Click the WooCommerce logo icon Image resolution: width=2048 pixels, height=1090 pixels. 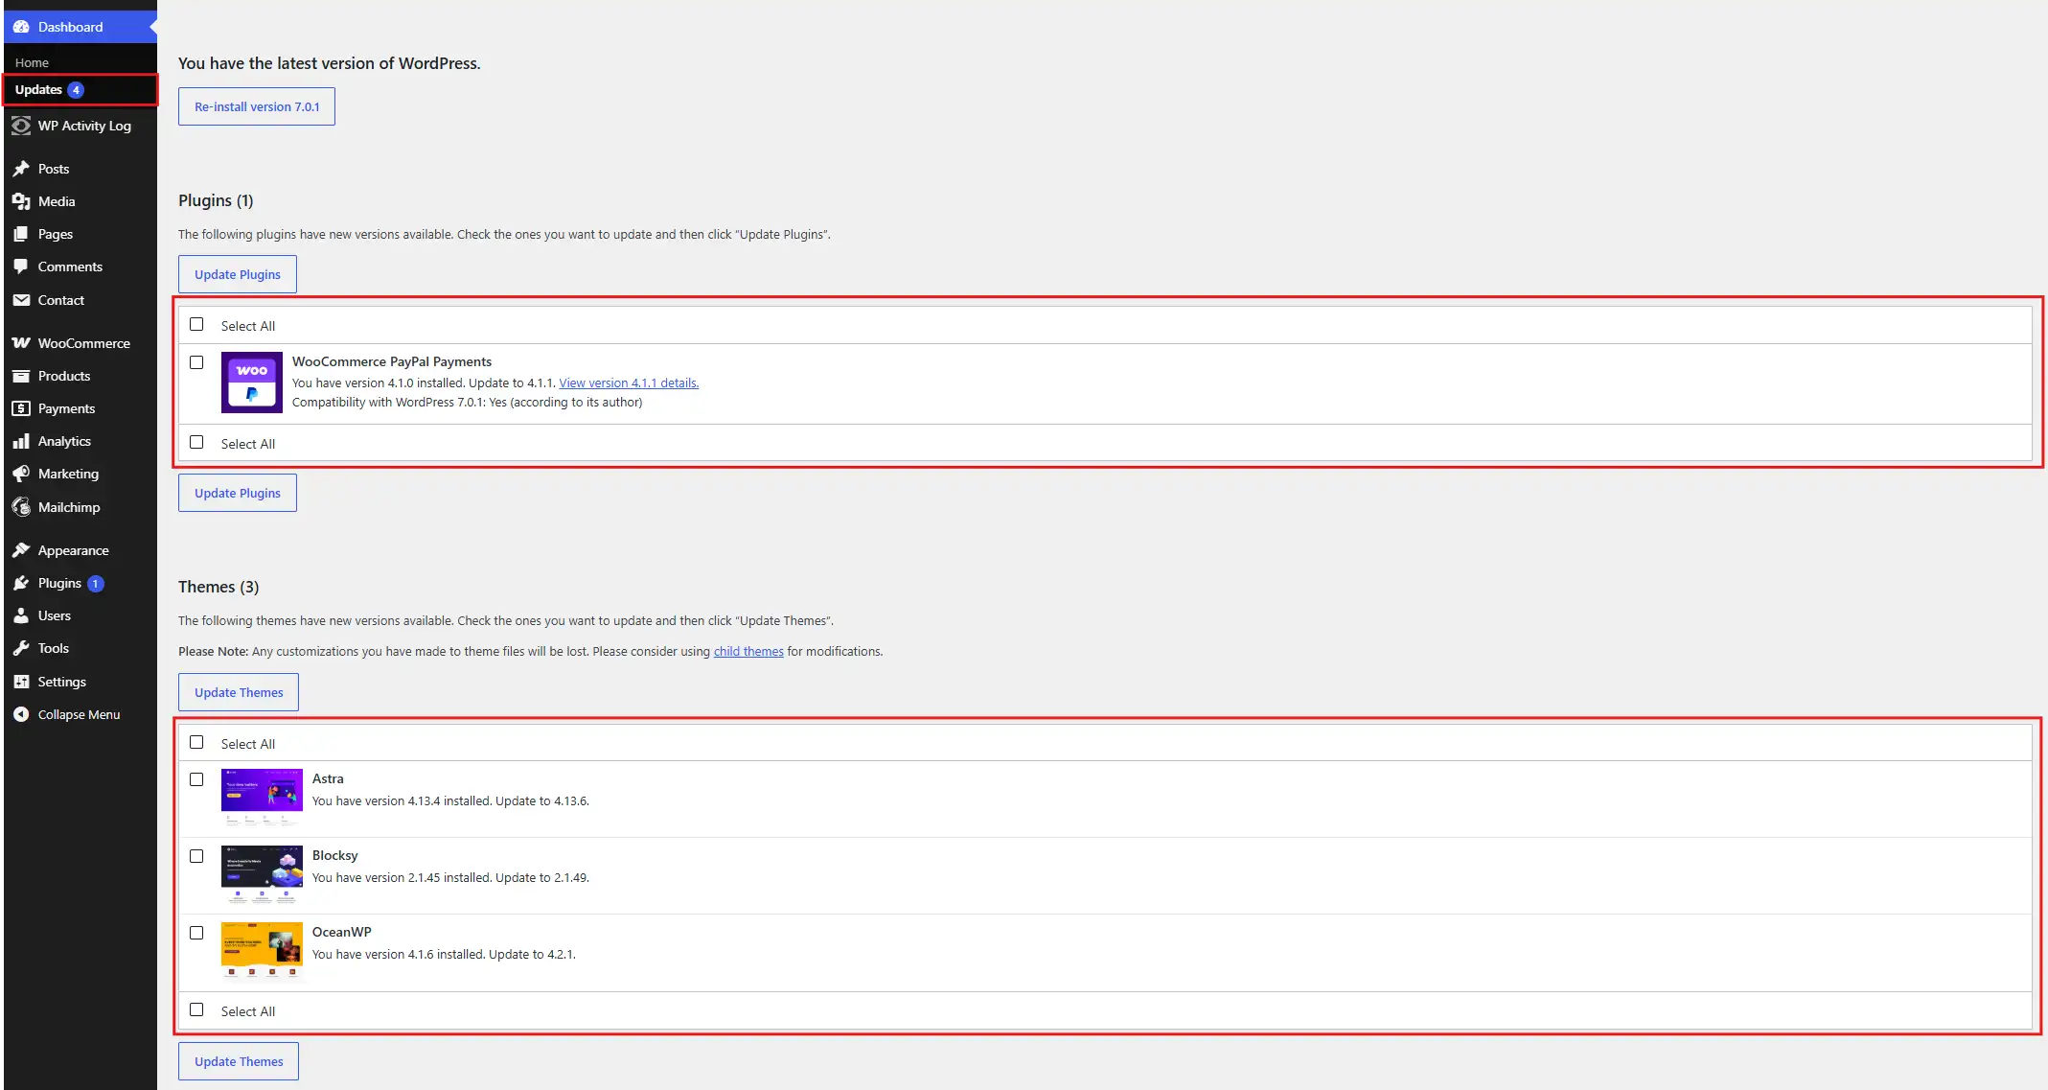(21, 343)
